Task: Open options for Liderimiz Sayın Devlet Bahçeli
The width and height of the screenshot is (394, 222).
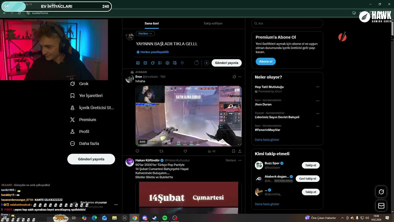Action: click(x=318, y=113)
